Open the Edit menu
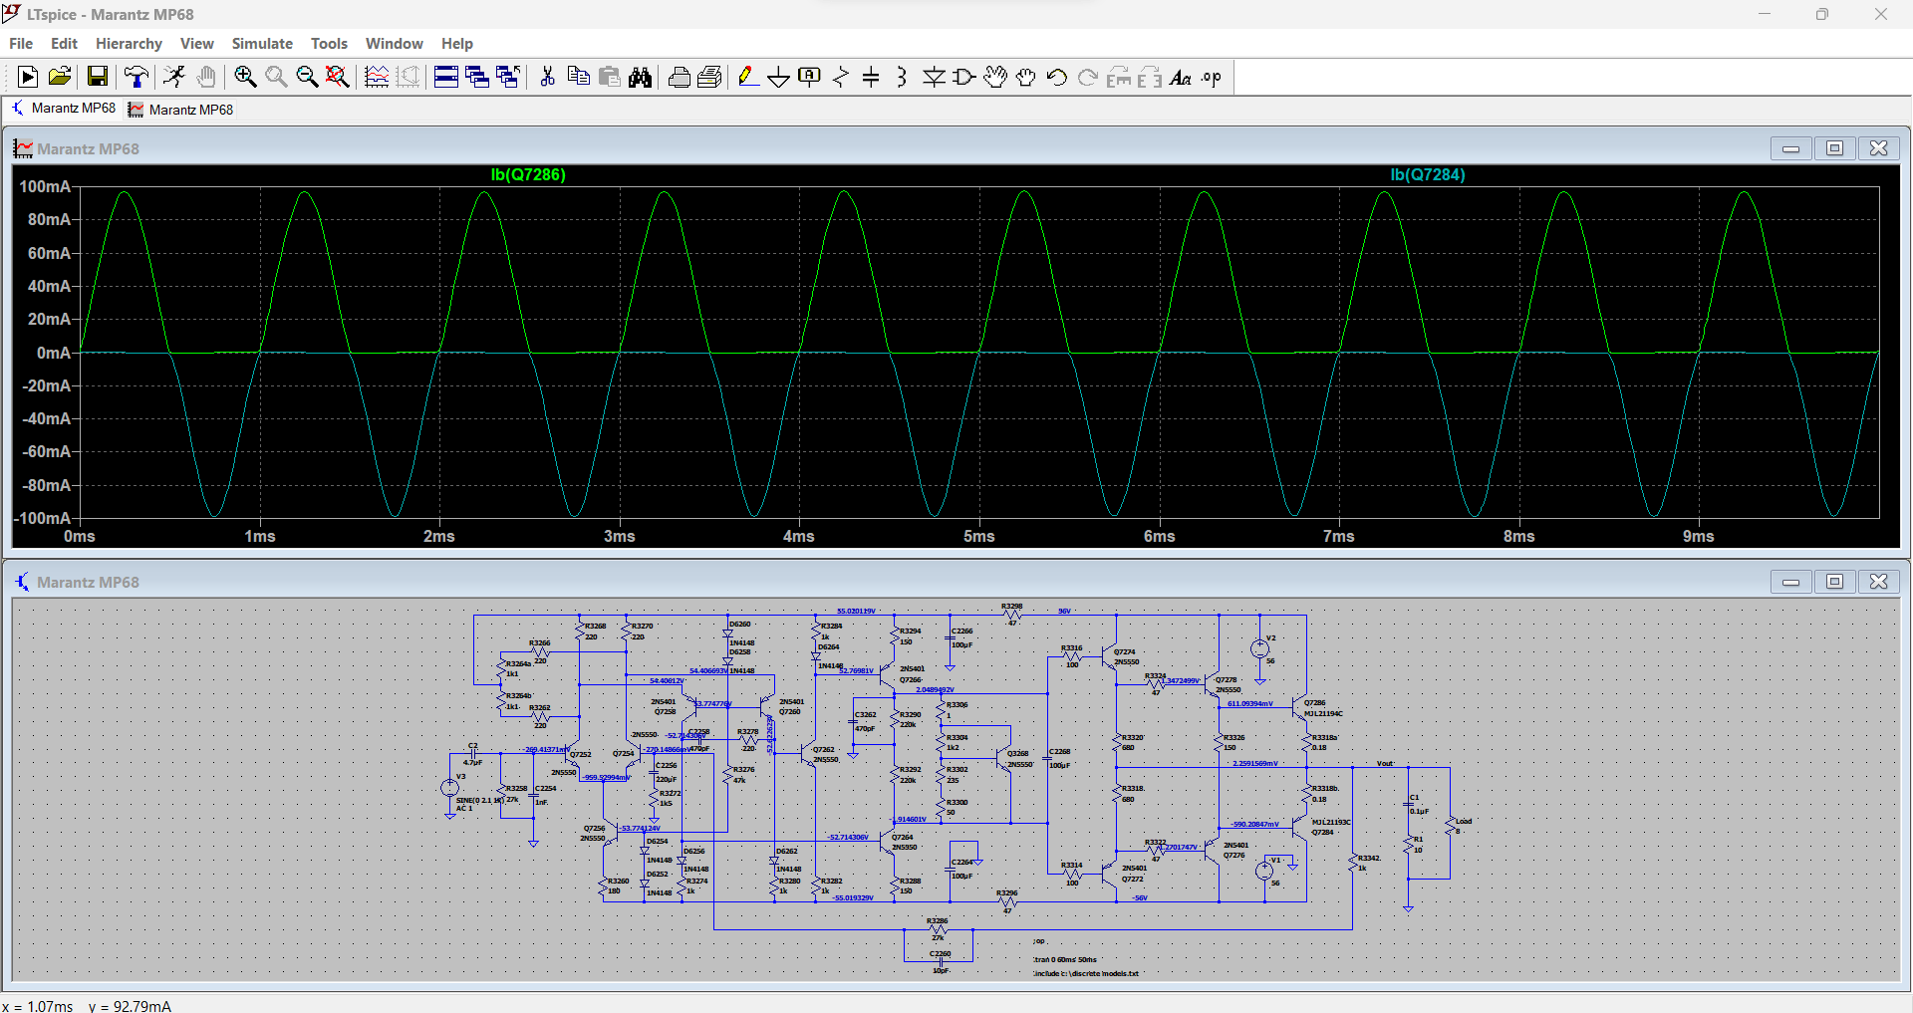The width and height of the screenshot is (1913, 1013). pos(64,44)
